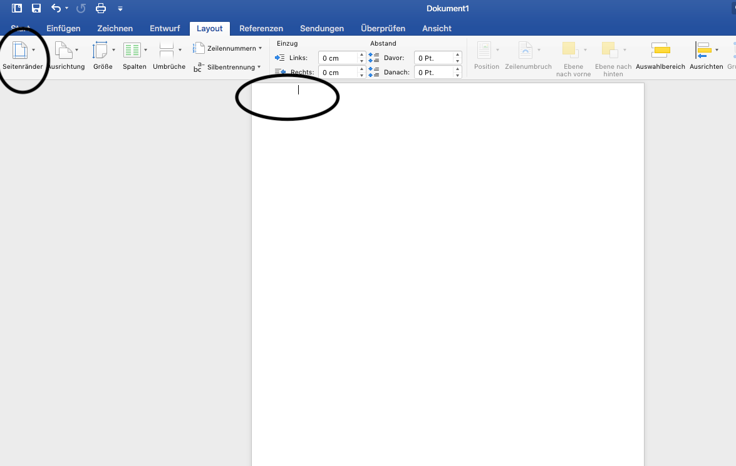Expand the Silbentrennung dropdown arrow
Image resolution: width=736 pixels, height=466 pixels.
coord(259,67)
